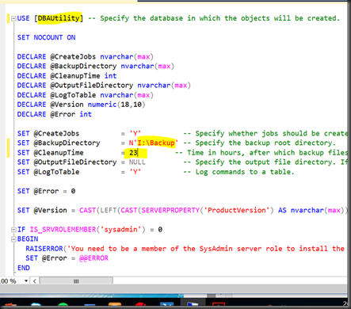The height and width of the screenshot is (309, 351).
Task: Click the highlighted 23 cleanup time value
Action: (134, 153)
